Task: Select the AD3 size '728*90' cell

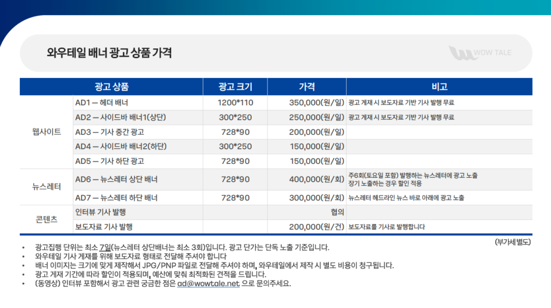Action: click(235, 132)
